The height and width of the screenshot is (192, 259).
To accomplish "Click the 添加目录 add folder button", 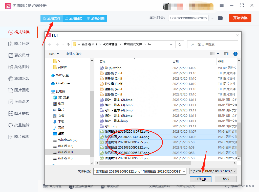I will pos(74,18).
